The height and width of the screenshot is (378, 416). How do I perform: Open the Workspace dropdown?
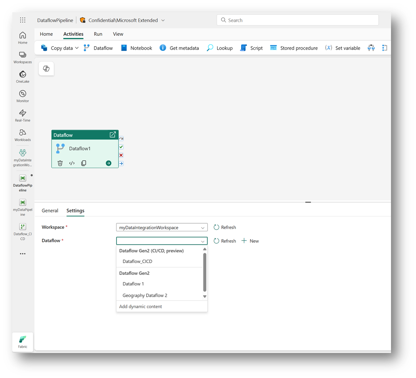tap(161, 227)
